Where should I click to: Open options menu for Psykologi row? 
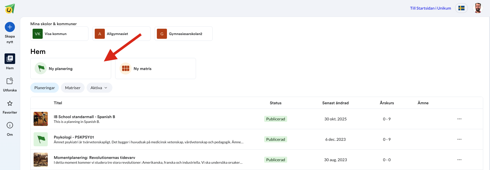tap(459, 139)
